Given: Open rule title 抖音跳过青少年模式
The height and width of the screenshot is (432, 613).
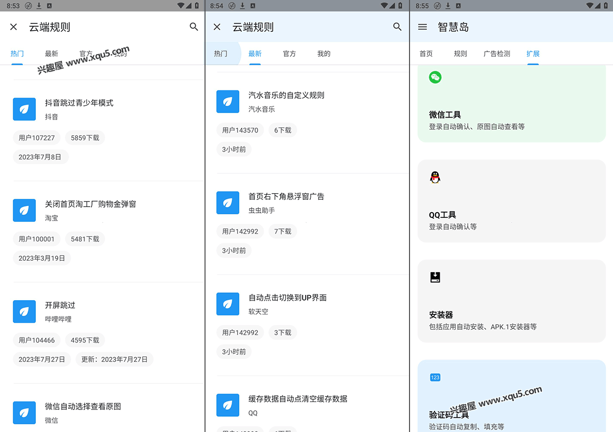Looking at the screenshot, I should [79, 103].
